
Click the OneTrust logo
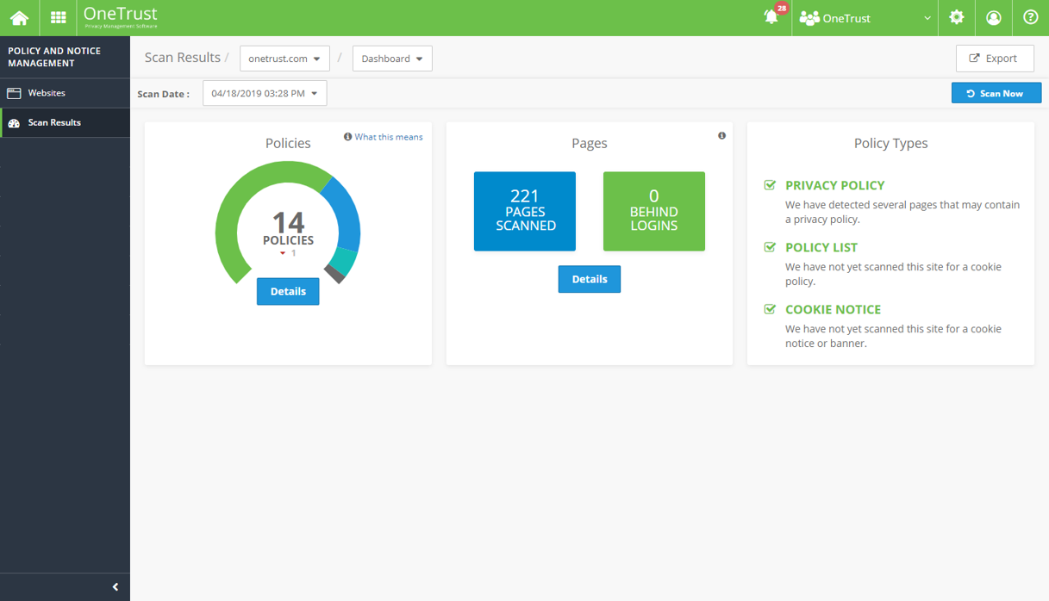pos(121,16)
